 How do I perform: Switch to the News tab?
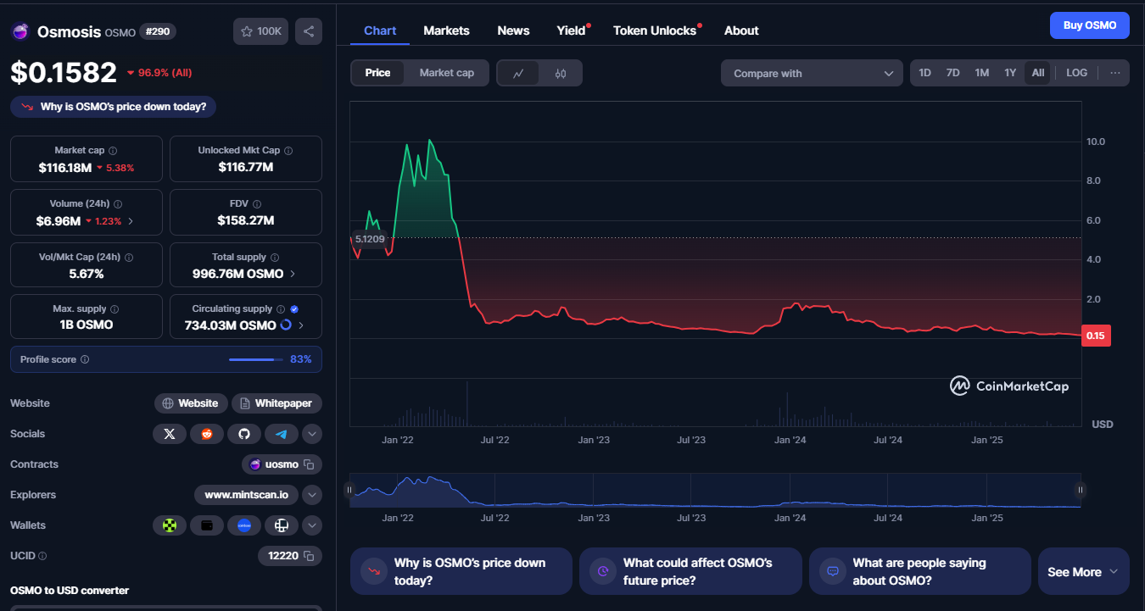coord(513,31)
